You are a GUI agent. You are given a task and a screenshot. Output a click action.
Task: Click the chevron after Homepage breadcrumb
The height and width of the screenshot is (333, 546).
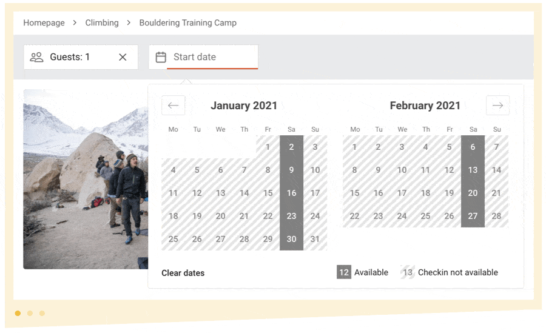(x=75, y=22)
